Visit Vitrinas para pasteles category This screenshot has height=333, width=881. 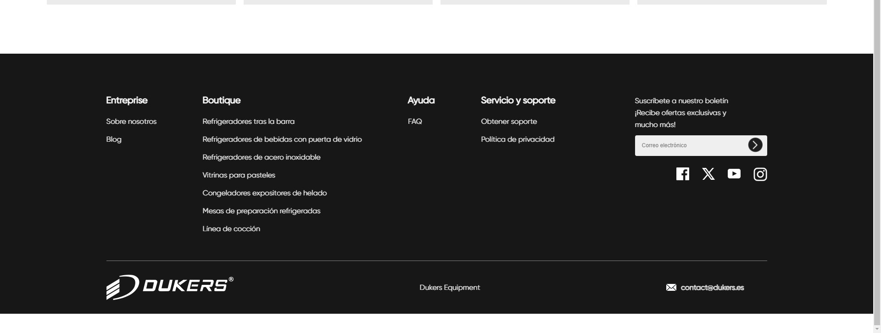(x=239, y=175)
